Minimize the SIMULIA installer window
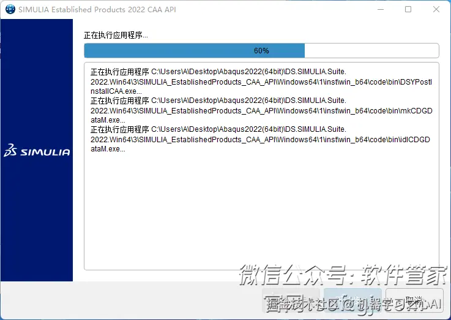 click(x=381, y=9)
